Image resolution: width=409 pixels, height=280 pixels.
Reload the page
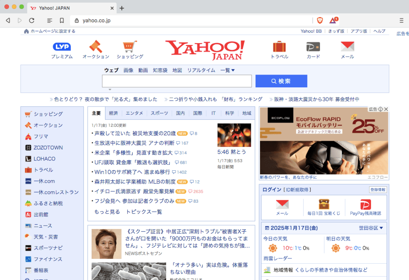32,20
